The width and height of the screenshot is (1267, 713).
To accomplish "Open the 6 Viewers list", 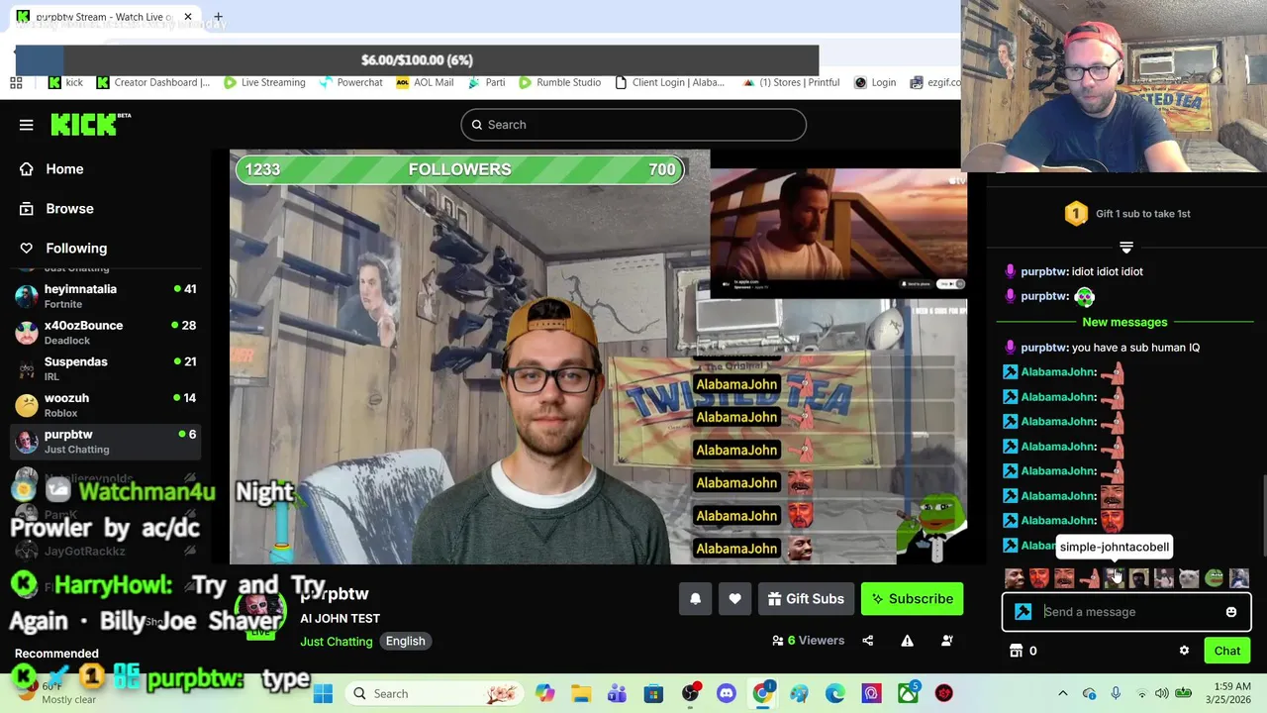I will (x=809, y=641).
